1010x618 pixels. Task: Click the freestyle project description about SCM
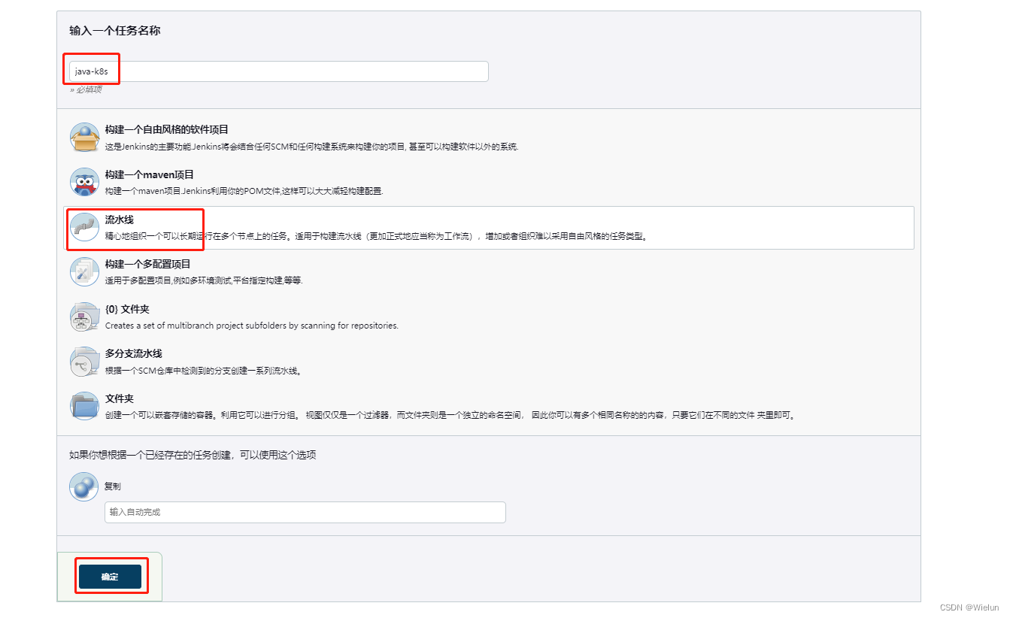(x=311, y=147)
